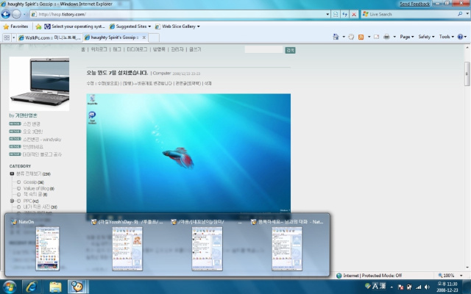
Task: Click the IME 'A' language mode indicator
Action: click(375, 286)
